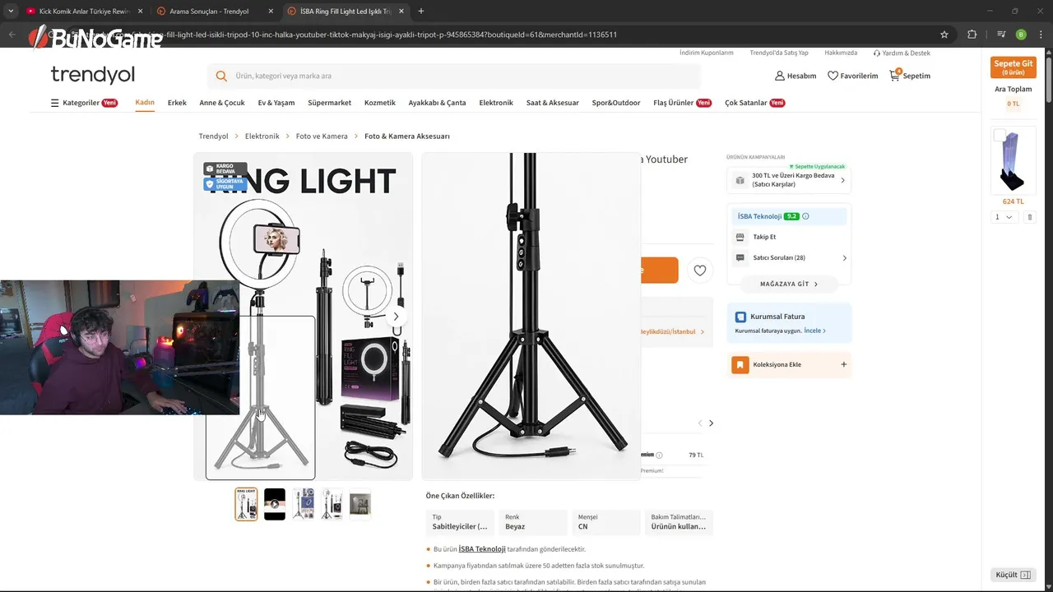Image resolution: width=1053 pixels, height=592 pixels.
Task: Click the headset Yardım & Destek link
Action: 902,53
